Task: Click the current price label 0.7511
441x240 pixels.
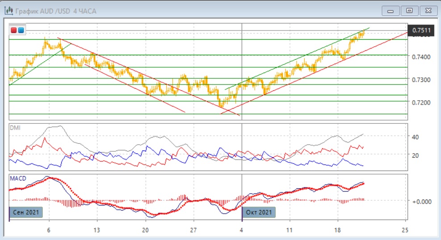Action: point(421,30)
